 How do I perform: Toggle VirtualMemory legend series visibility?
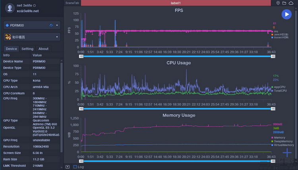(283, 145)
